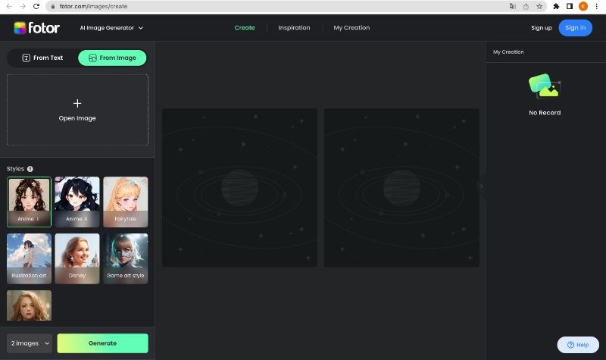
Task: Click the share page icon
Action: [526, 6]
